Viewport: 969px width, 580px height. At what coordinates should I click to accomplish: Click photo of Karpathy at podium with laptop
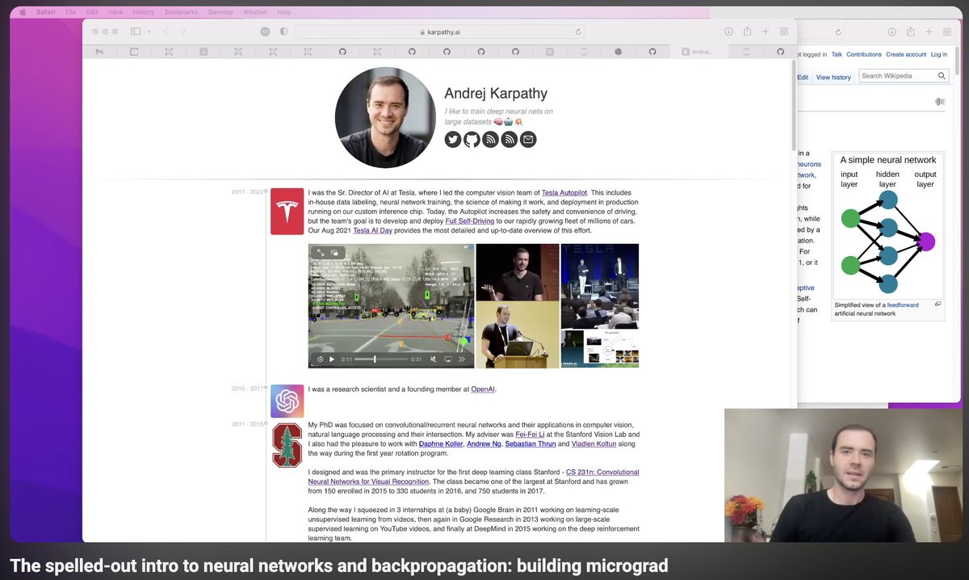[x=517, y=334]
